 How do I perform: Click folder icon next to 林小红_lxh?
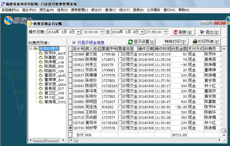[x=41, y=97]
